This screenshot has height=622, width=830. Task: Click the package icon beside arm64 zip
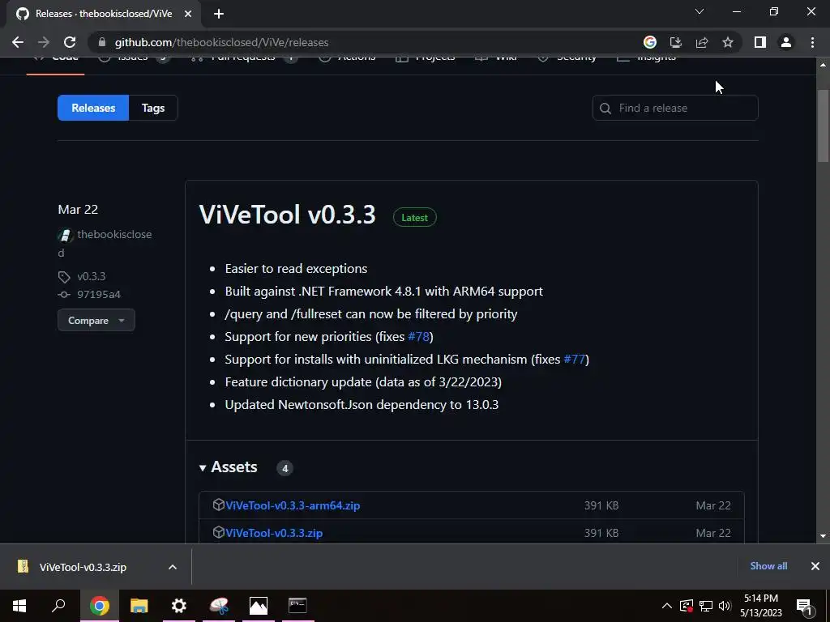[218, 505]
